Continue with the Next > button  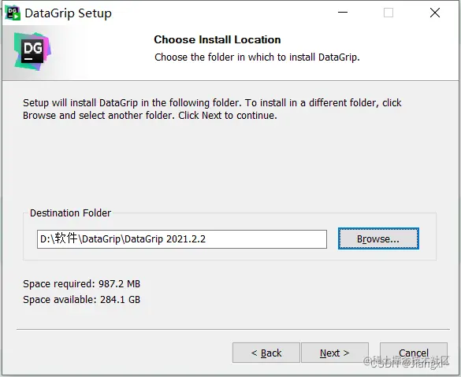pyautogui.click(x=335, y=353)
